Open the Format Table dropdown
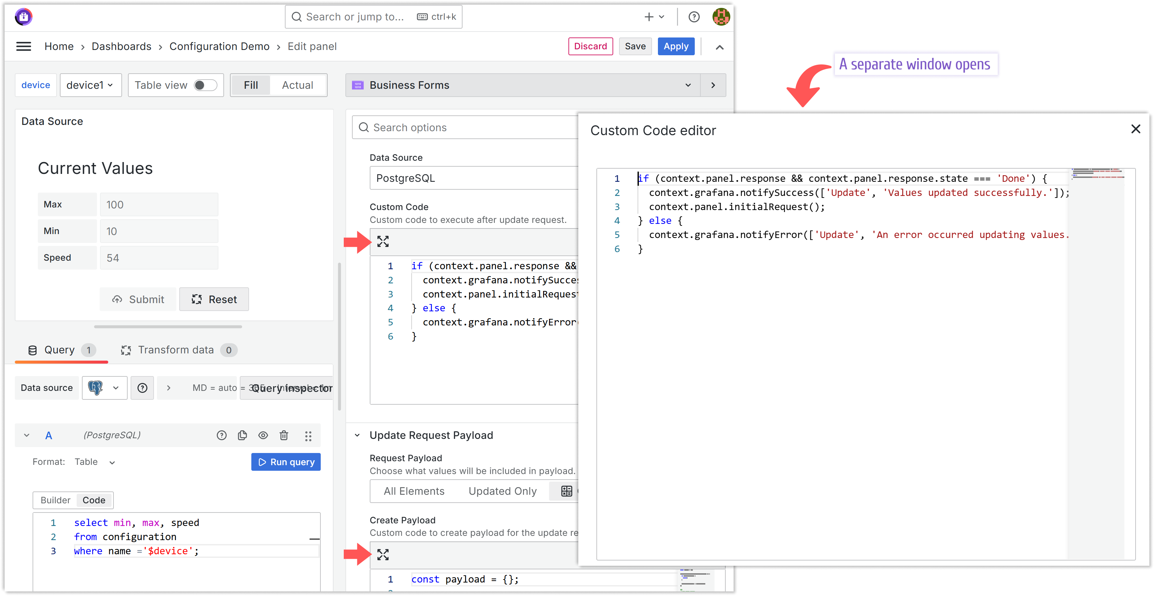The image size is (1154, 596). pyautogui.click(x=94, y=462)
